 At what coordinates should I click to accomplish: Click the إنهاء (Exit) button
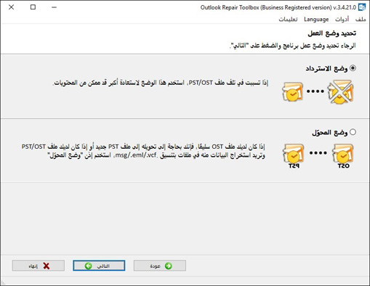pos(39,266)
